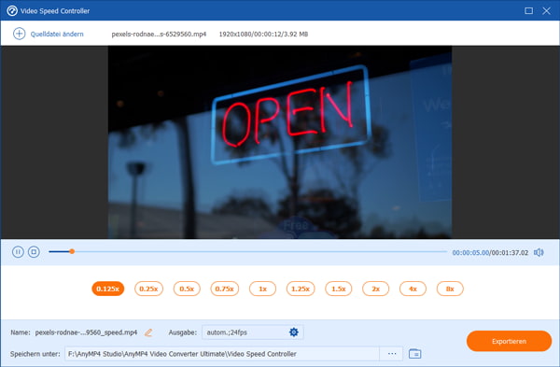Screen dimensions: 560x367
Task: Select 0.5x speed option
Action: [x=187, y=289]
